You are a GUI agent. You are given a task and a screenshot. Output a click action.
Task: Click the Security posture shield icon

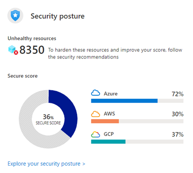(15, 15)
